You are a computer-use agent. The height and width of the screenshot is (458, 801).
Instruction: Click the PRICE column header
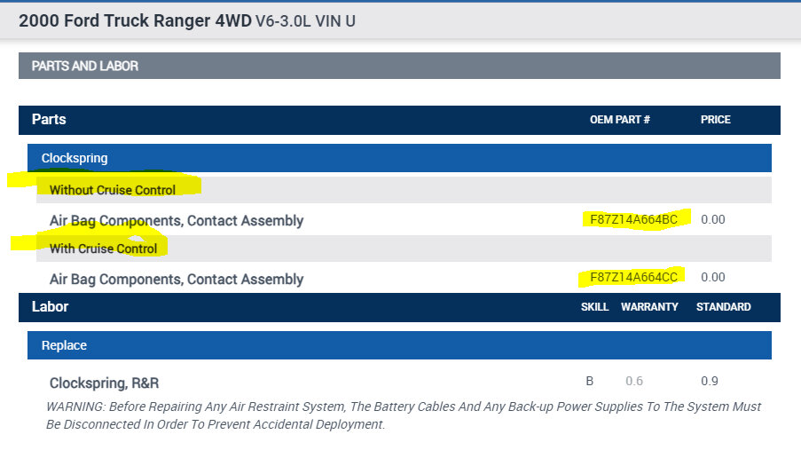pos(715,120)
